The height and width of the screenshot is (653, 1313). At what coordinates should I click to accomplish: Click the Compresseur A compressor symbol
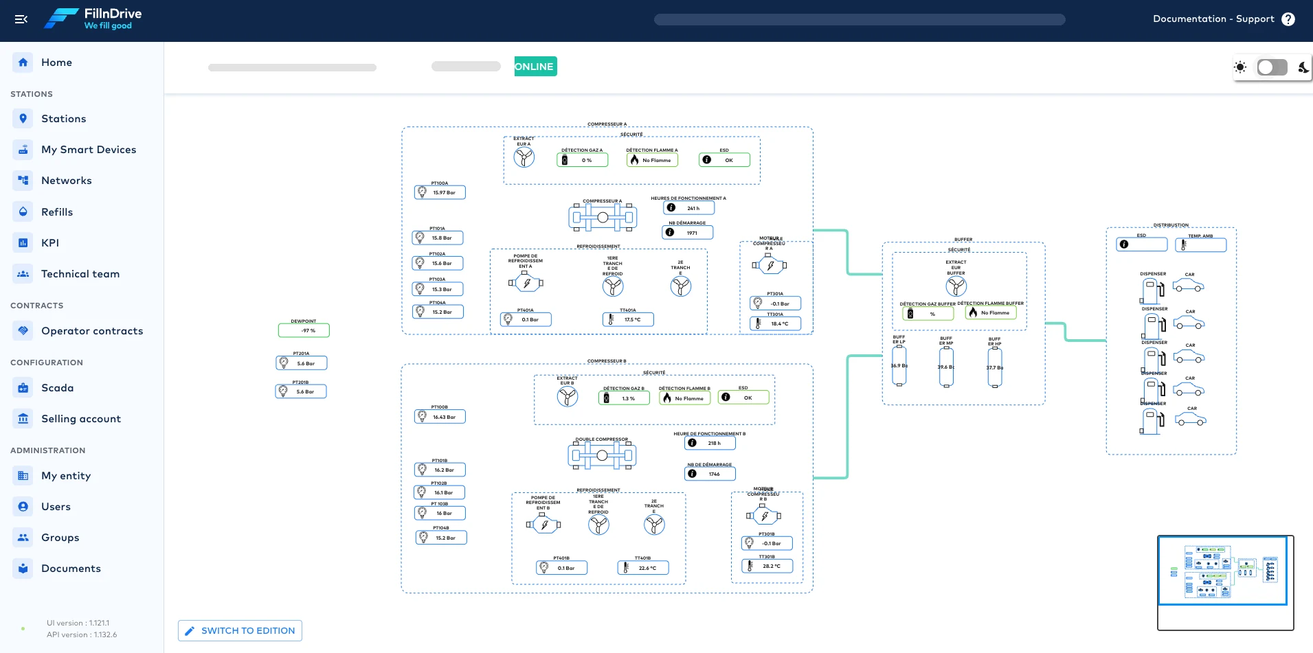tap(603, 217)
